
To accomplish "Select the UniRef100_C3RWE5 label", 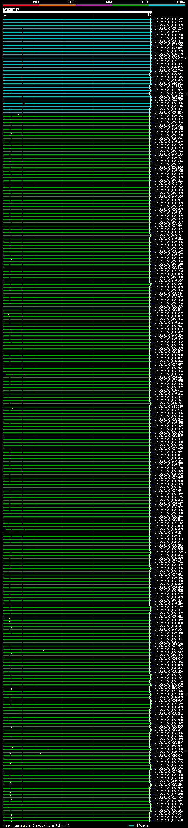I will click(x=168, y=274).
